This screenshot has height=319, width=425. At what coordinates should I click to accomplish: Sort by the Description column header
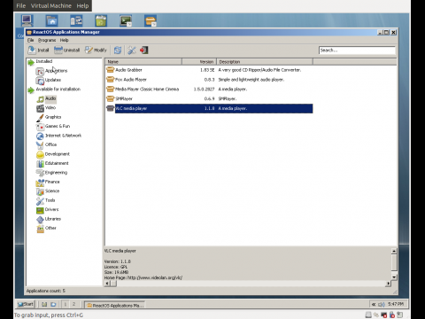[x=265, y=62]
